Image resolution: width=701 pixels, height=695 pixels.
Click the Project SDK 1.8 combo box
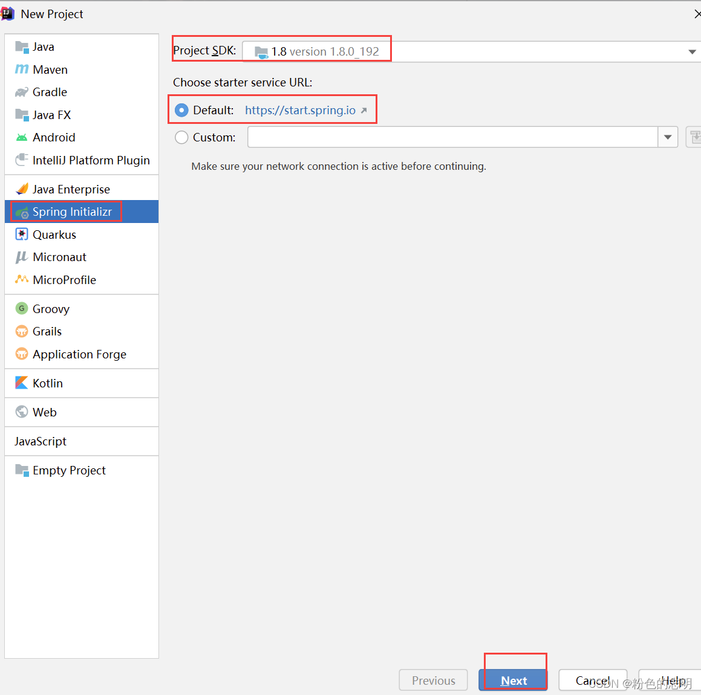point(472,52)
